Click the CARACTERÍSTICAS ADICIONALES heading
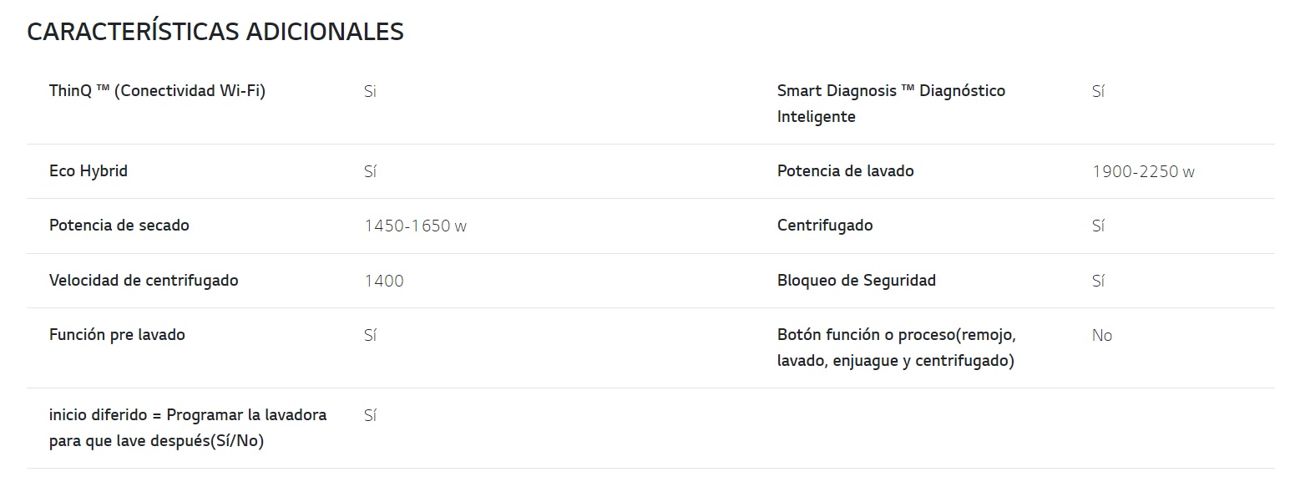Image resolution: width=1295 pixels, height=477 pixels. point(215,32)
